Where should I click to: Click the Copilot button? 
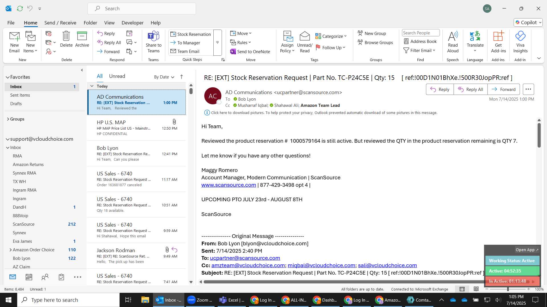[528, 22]
